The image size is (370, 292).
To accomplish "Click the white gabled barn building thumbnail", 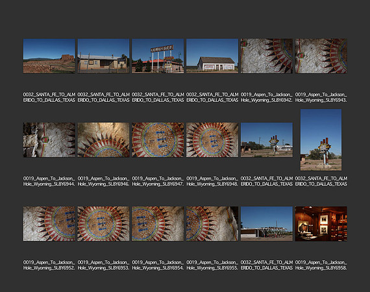I will click(x=212, y=56).
